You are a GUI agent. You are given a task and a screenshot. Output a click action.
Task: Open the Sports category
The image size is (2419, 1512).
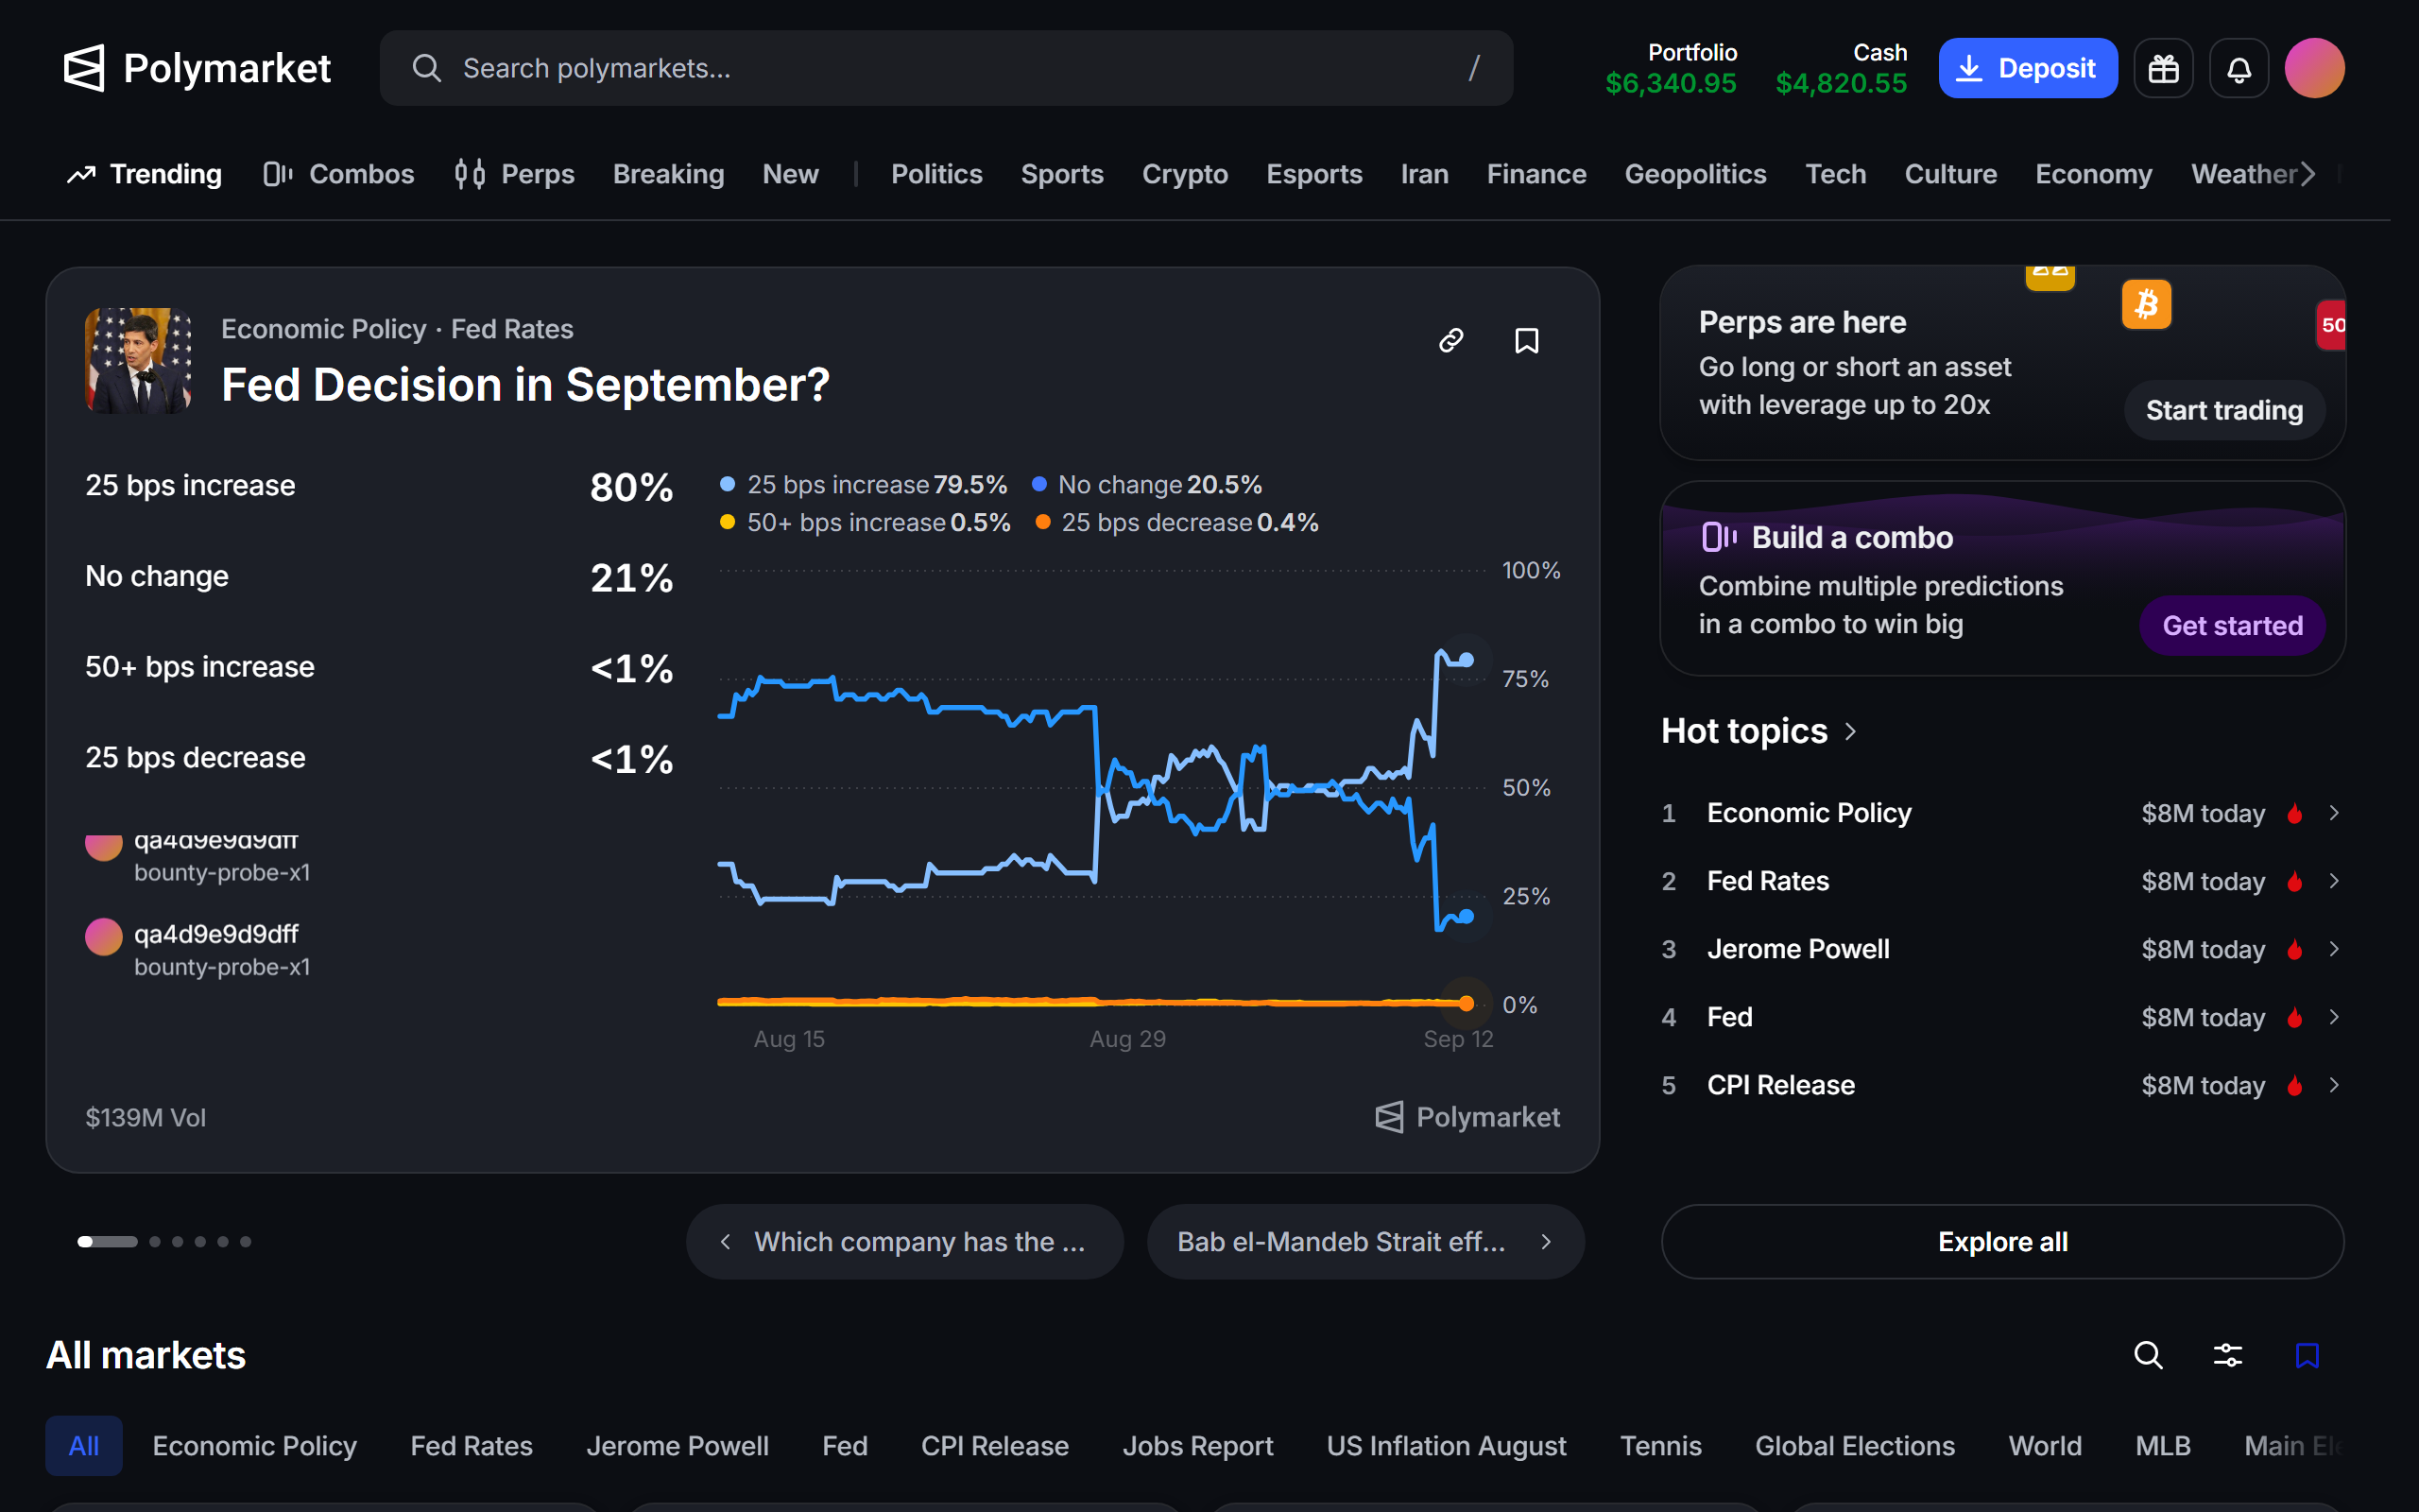point(1062,174)
